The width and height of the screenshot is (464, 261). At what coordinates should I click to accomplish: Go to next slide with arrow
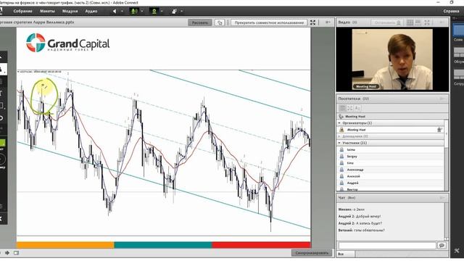(7, 253)
